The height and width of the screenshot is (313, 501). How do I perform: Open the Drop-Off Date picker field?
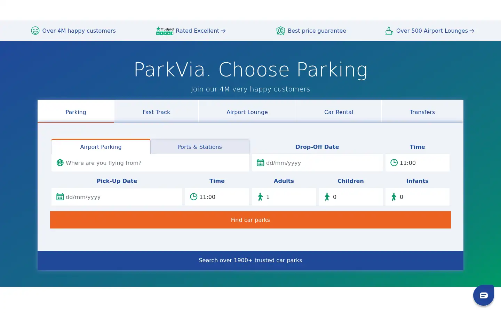click(317, 163)
